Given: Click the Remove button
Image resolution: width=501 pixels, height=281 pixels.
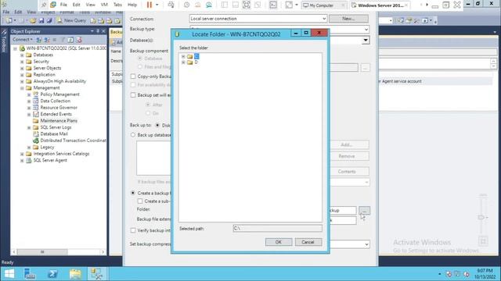Looking at the screenshot, I should (346, 156).
